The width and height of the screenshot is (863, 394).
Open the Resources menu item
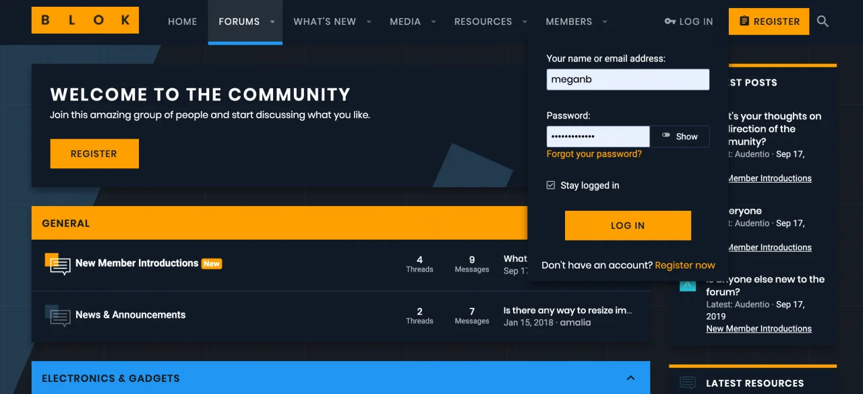coord(483,22)
